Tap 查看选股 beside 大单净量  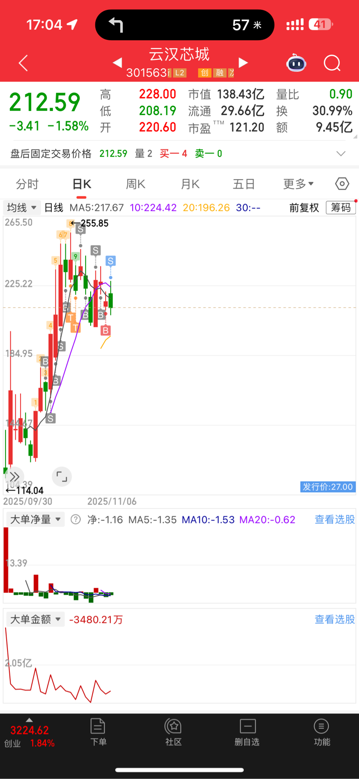click(x=335, y=519)
